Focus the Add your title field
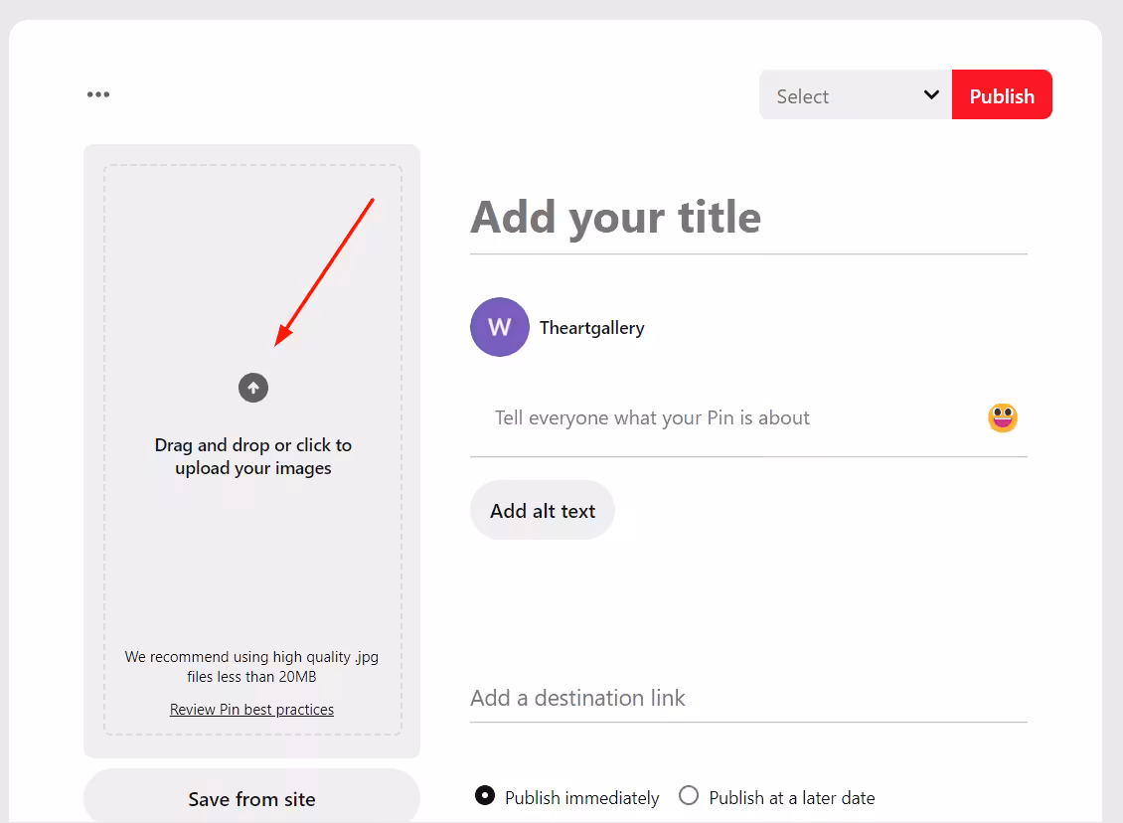The width and height of the screenshot is (1123, 823). point(748,217)
